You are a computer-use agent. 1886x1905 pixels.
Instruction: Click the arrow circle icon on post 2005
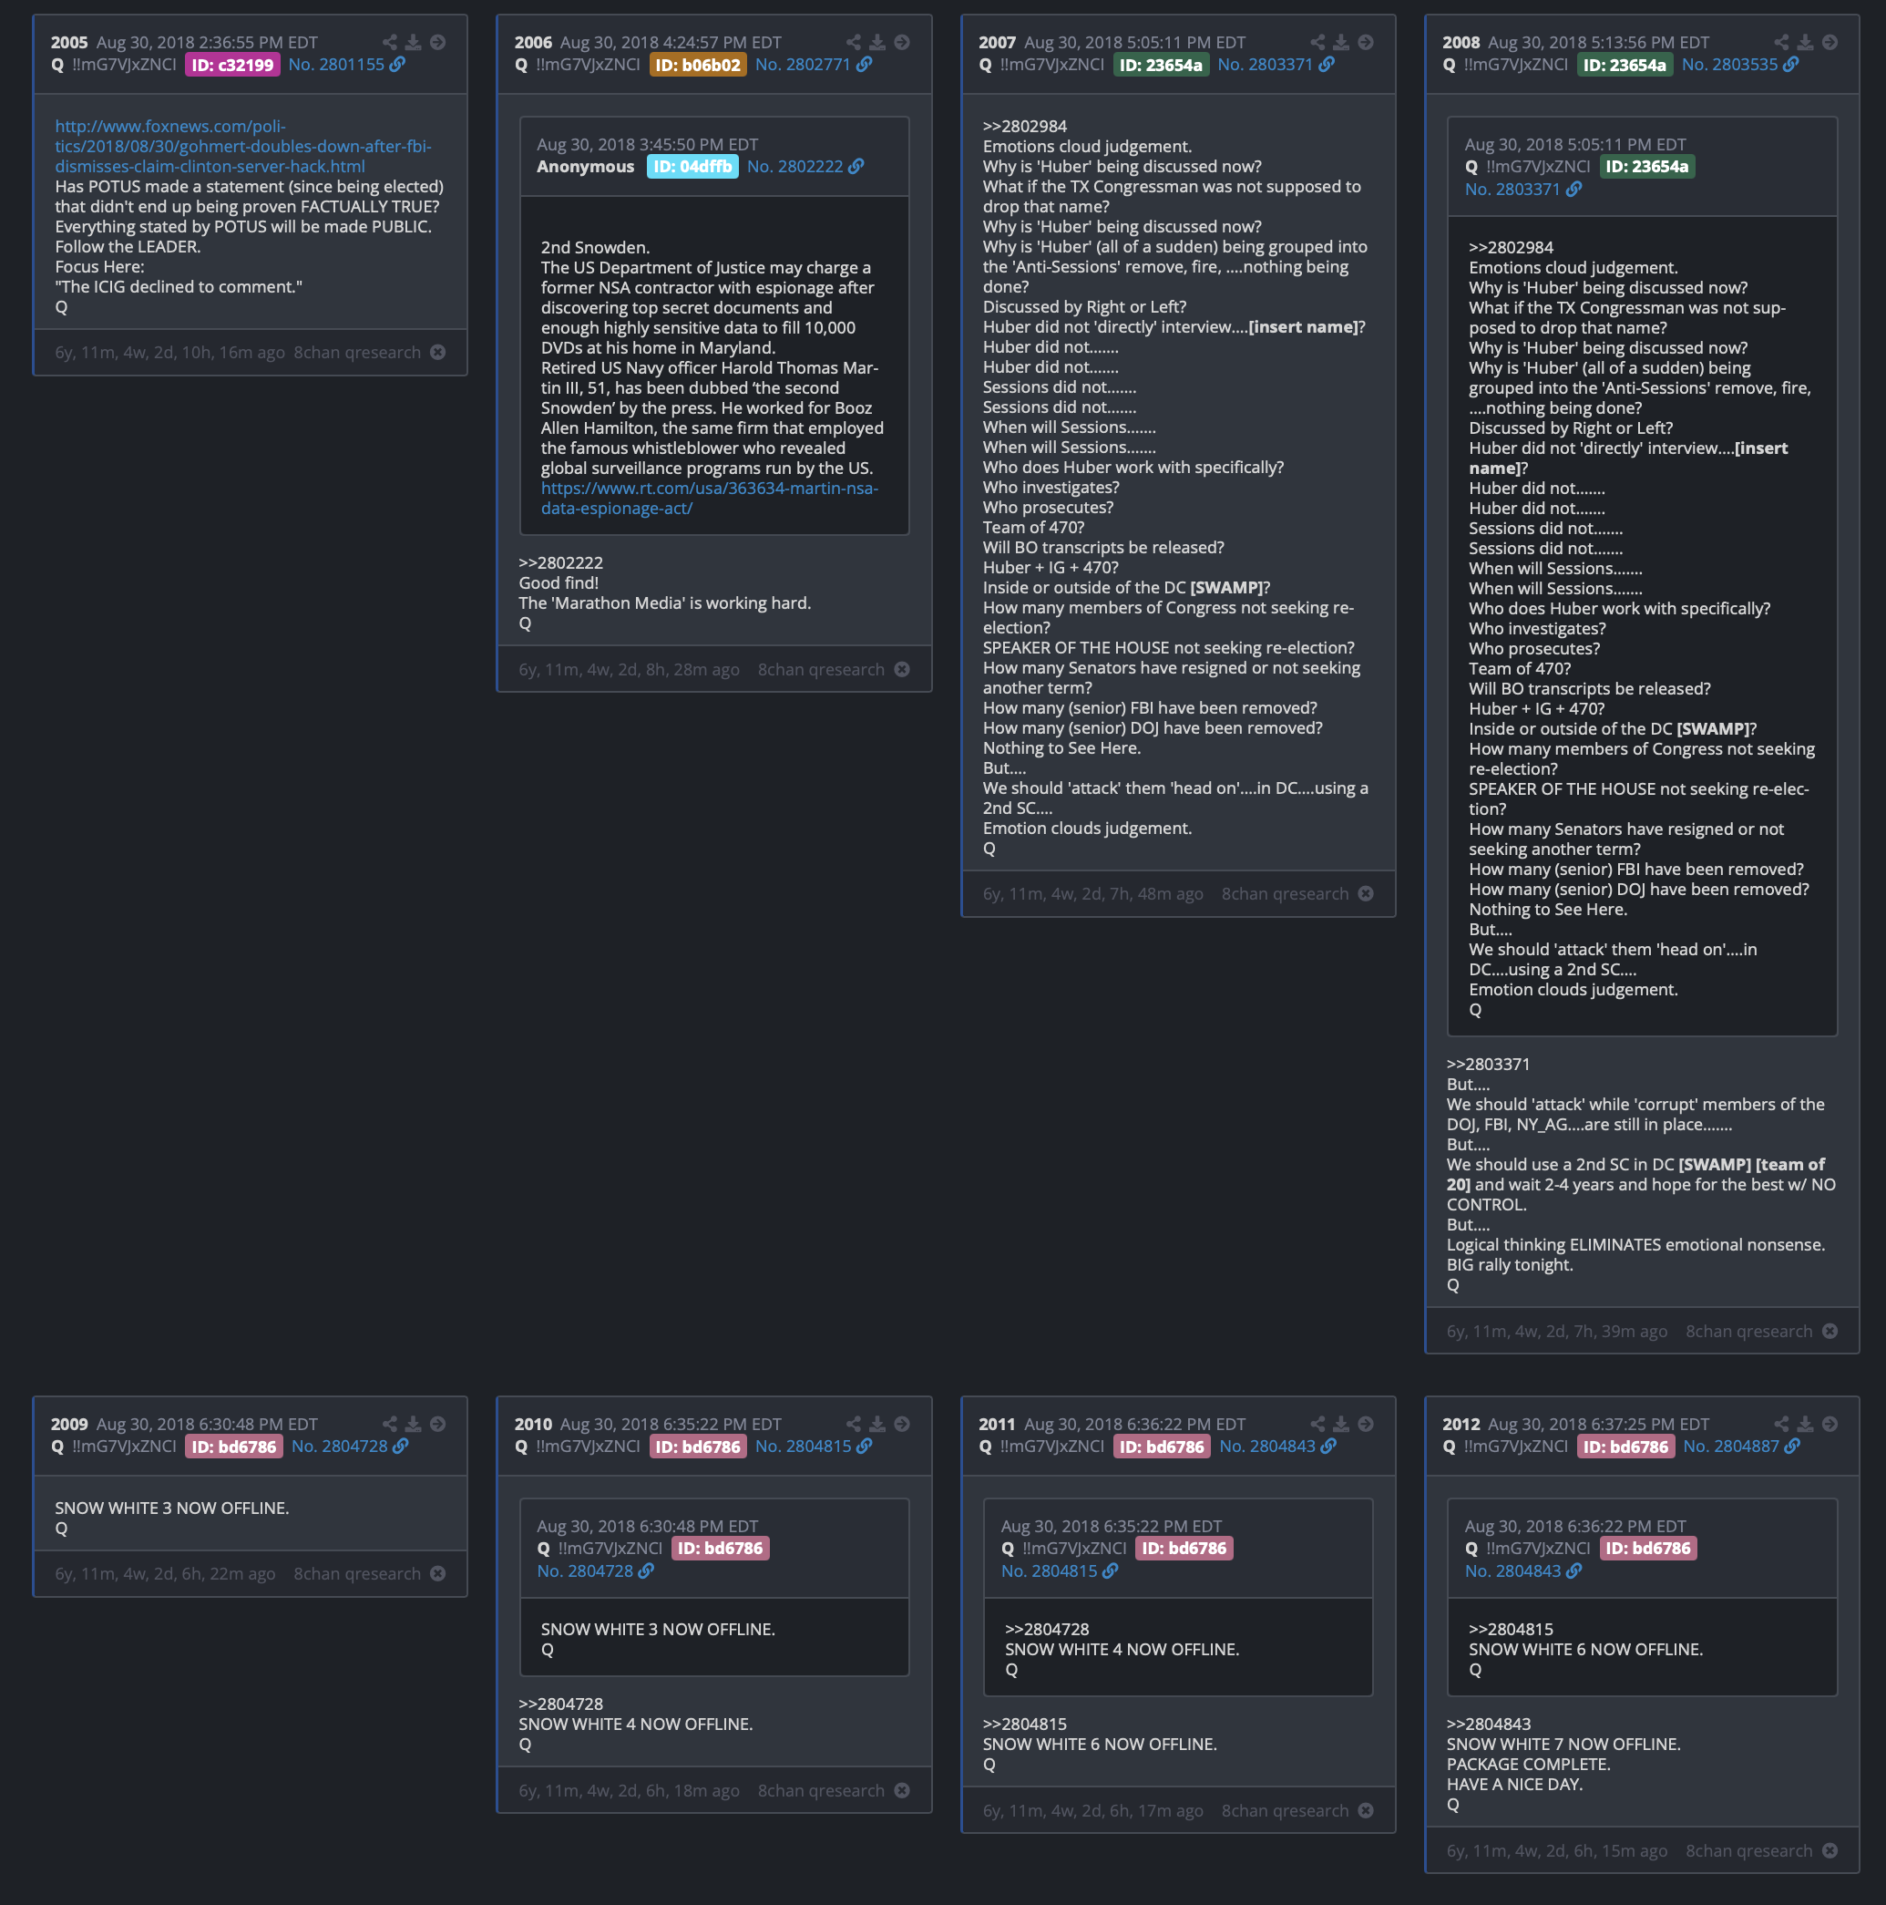point(437,43)
